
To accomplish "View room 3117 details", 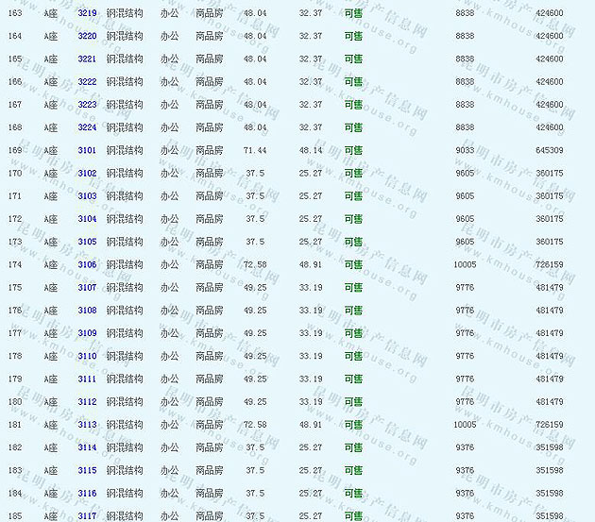I will pos(87,515).
